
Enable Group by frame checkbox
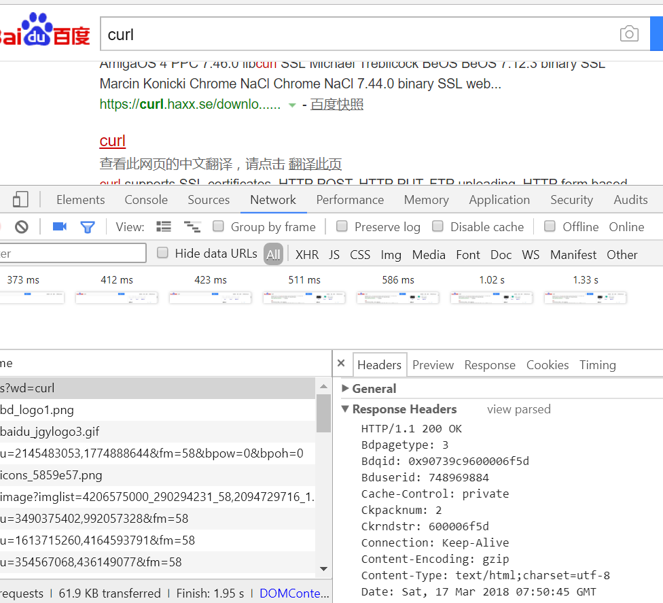[218, 226]
